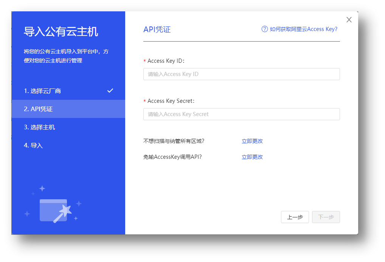Image resolution: width=385 pixels, height=262 pixels.
Task: Click 立即更改 beside 不想扫描与纳管所有区域
Action: (x=252, y=141)
